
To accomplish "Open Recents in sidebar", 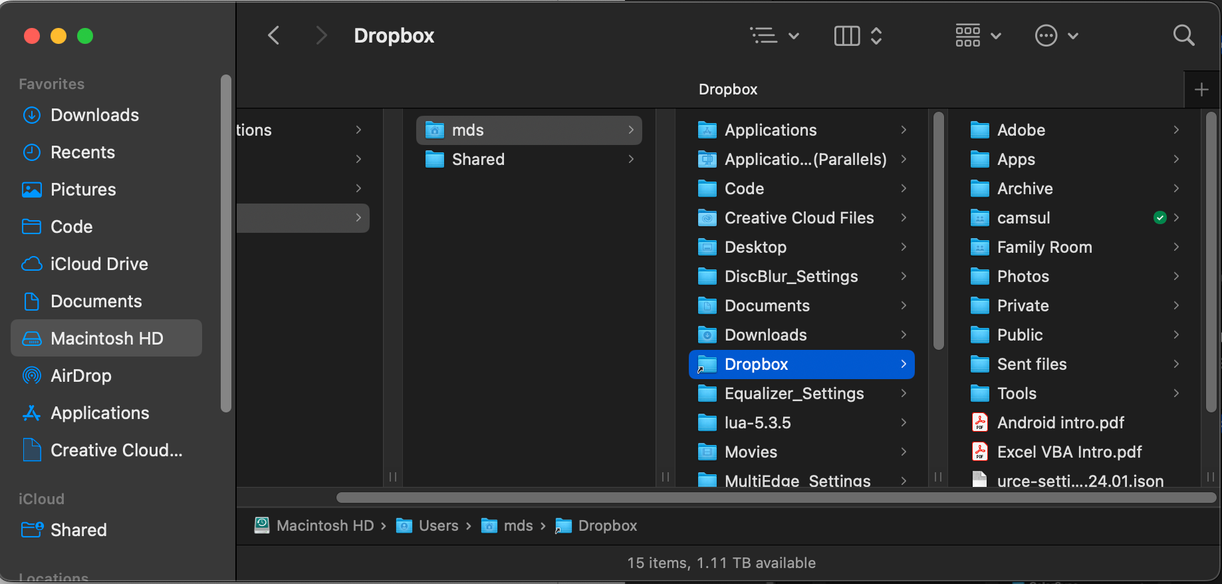I will click(x=106, y=152).
